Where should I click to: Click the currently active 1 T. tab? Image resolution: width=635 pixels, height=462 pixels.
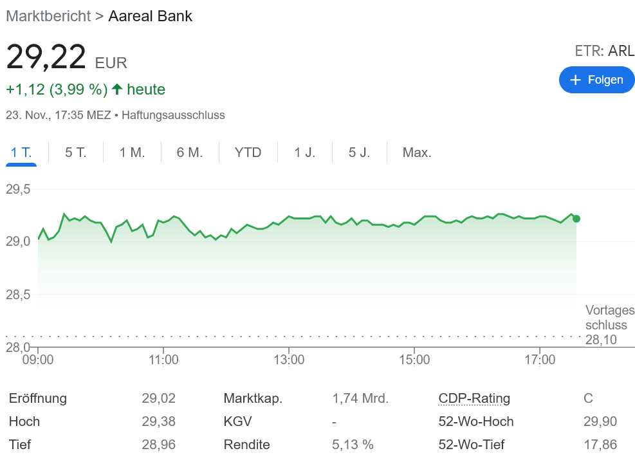(21, 152)
